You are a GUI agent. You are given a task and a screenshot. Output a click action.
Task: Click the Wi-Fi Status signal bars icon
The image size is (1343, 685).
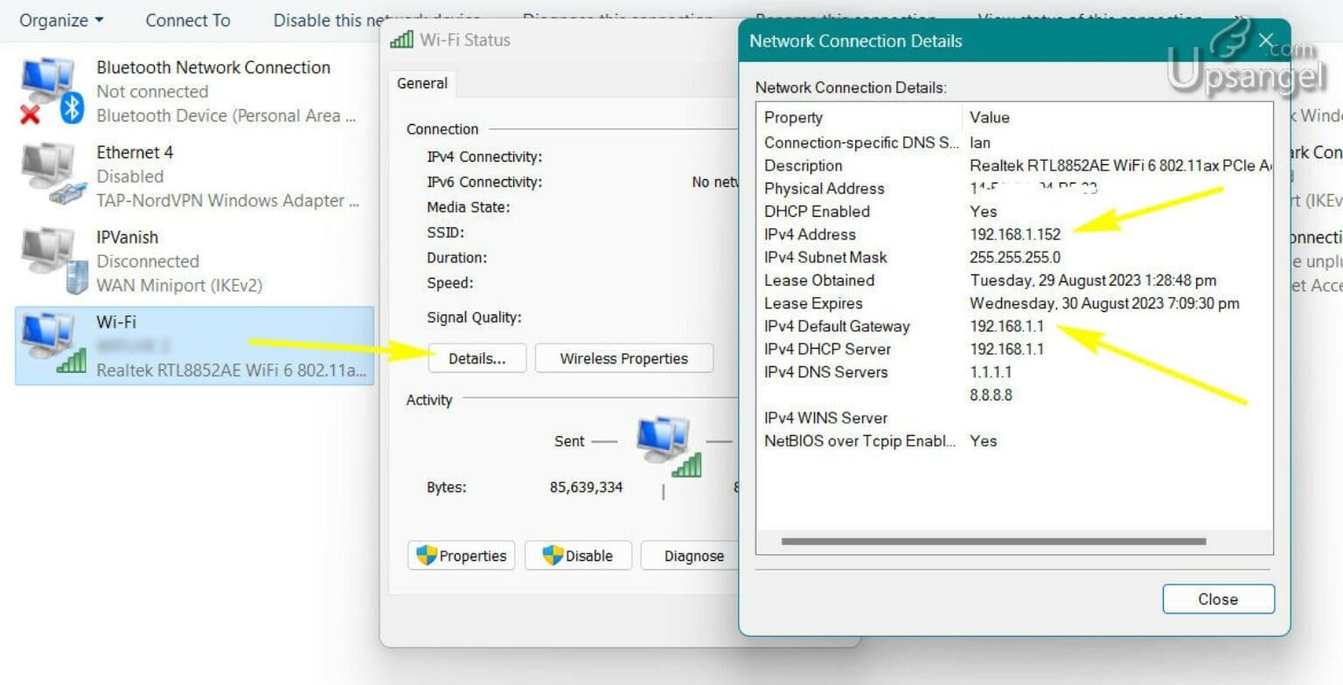(x=401, y=40)
